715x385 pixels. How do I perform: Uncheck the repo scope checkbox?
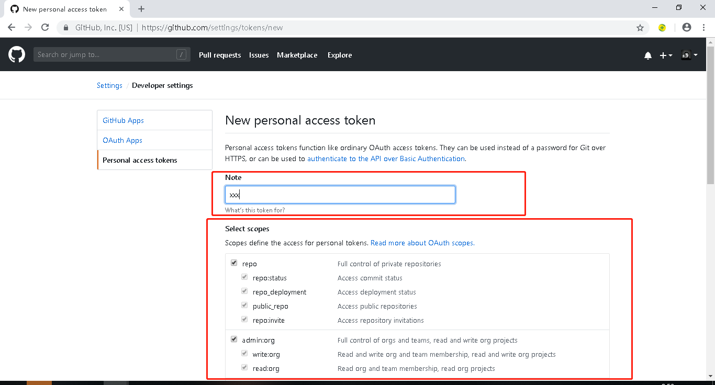234,263
